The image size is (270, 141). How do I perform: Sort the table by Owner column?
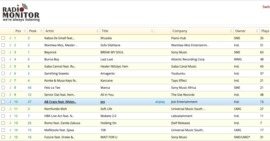246,31
